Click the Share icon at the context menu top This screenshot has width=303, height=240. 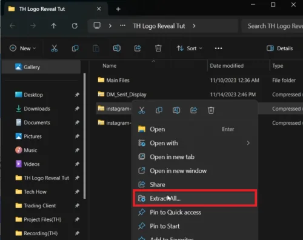coord(193,110)
